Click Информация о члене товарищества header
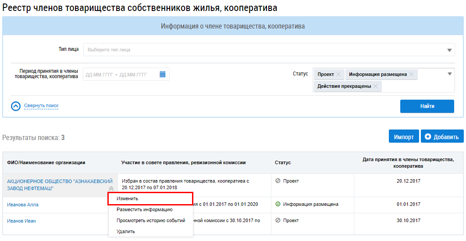 [233, 26]
